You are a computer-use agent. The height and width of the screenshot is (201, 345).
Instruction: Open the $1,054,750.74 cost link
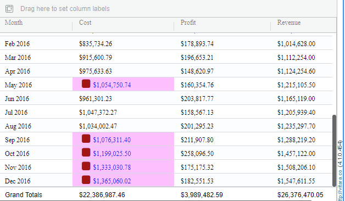(x=112, y=85)
